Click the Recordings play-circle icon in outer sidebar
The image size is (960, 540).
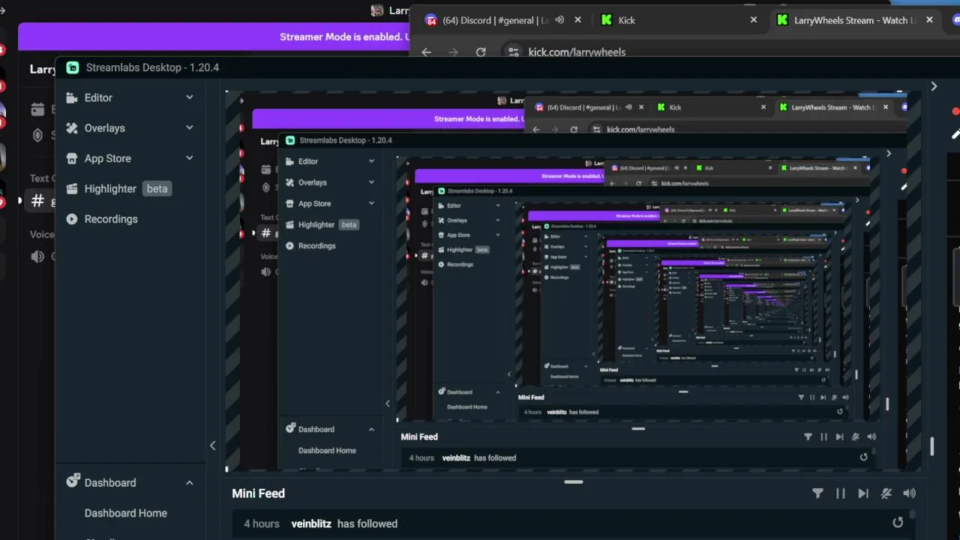tap(72, 219)
